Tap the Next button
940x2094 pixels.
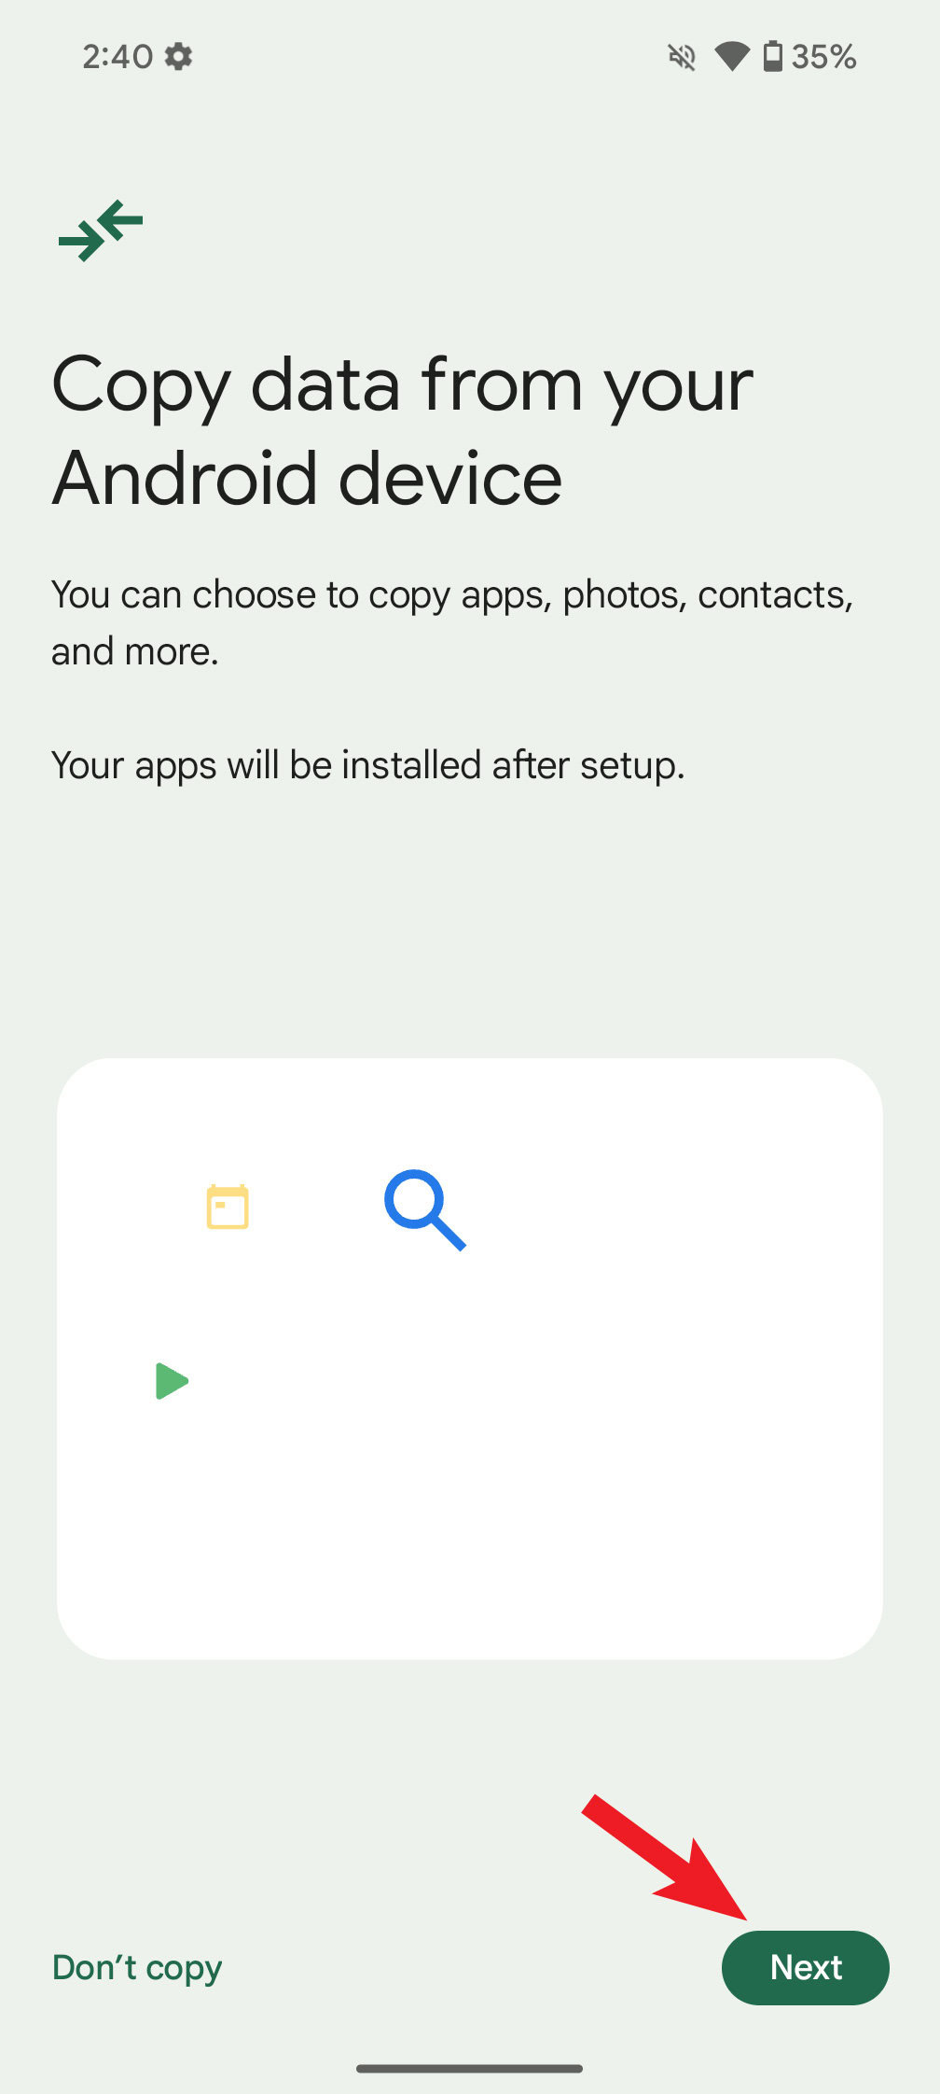tap(805, 1967)
